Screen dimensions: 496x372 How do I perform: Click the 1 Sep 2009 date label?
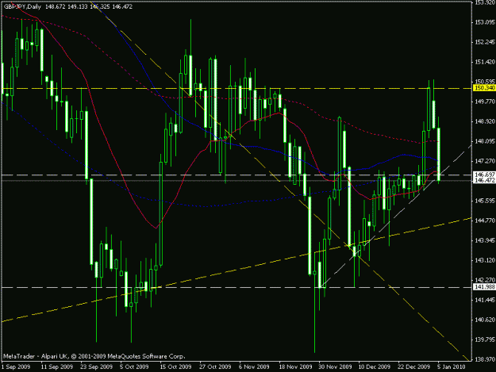tap(16, 366)
